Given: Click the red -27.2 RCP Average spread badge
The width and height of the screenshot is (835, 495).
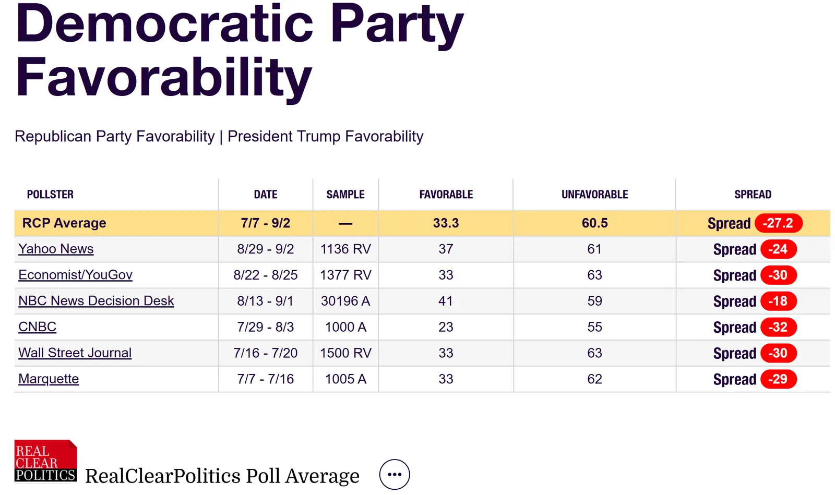Looking at the screenshot, I should pos(778,223).
